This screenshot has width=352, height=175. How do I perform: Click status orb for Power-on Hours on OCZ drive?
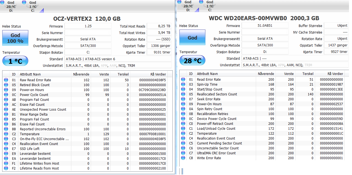click(x=6, y=90)
